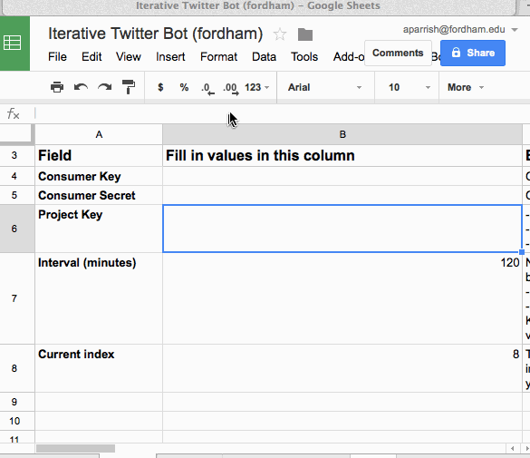Image resolution: width=530 pixels, height=458 pixels.
Task: Open the Tools menu
Action: (304, 56)
